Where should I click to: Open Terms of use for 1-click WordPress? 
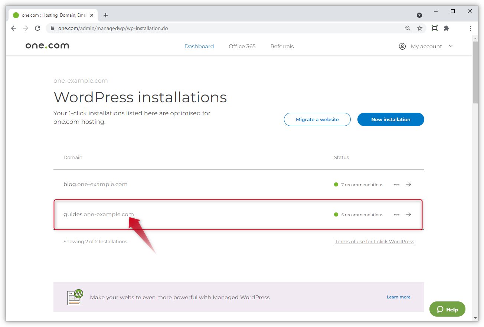click(375, 241)
